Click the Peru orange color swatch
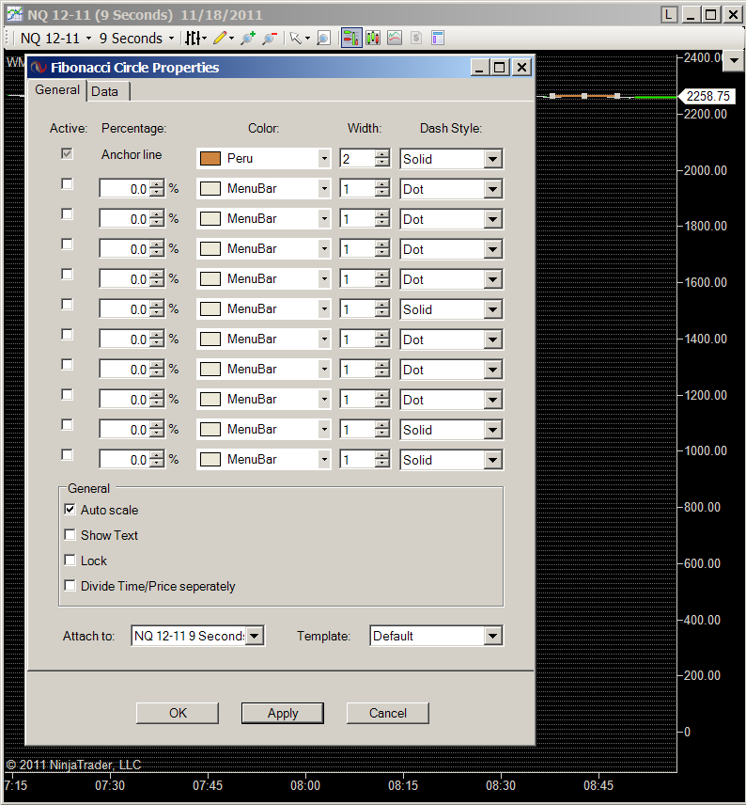 pyautogui.click(x=210, y=159)
